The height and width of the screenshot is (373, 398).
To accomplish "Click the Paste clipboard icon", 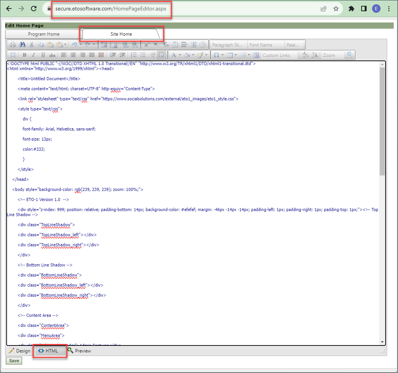I will pos(50,45).
